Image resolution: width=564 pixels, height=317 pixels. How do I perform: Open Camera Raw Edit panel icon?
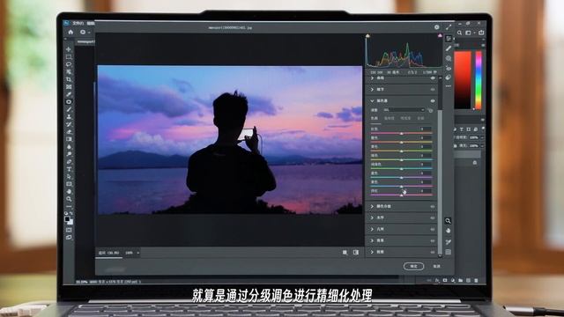coord(449,39)
